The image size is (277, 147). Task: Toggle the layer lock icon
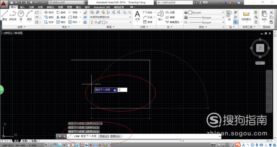tap(100, 22)
